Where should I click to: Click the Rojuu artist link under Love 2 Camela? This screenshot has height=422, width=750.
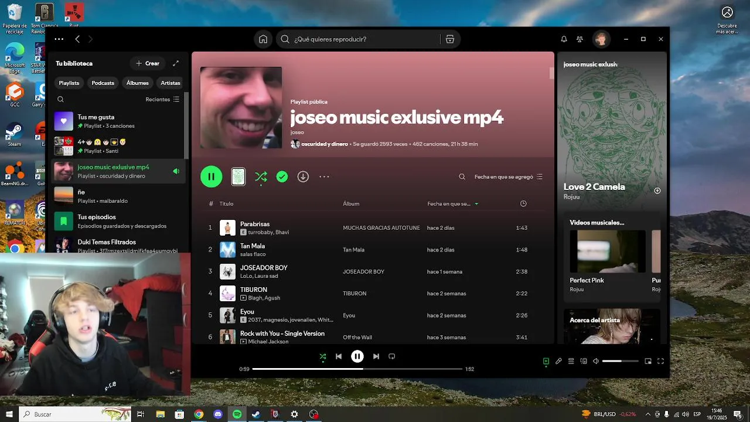[x=571, y=197]
